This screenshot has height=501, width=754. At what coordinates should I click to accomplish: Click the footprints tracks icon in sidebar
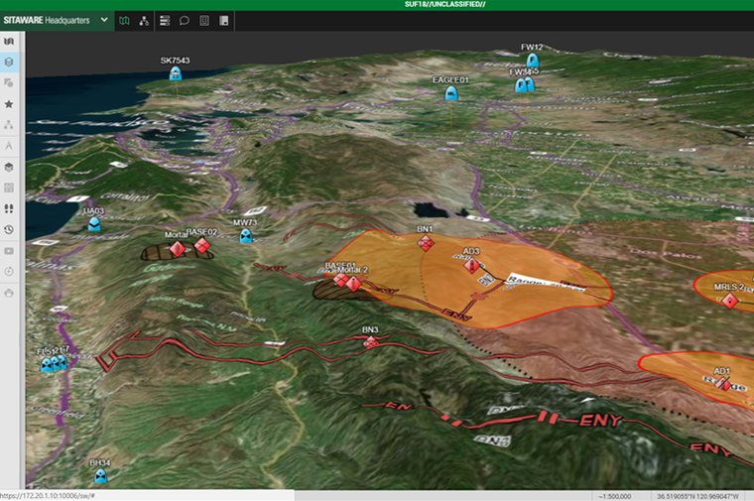[x=9, y=208]
